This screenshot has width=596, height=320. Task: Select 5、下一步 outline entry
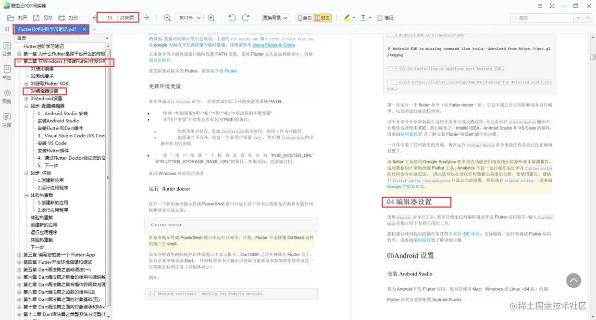click(48, 166)
